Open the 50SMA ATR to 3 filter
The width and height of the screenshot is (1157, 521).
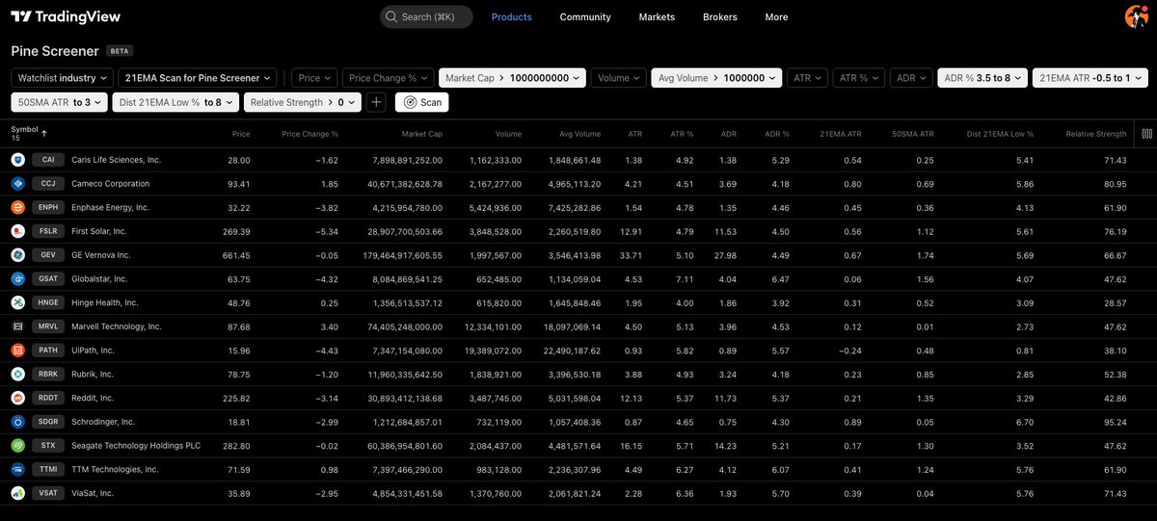tap(59, 102)
